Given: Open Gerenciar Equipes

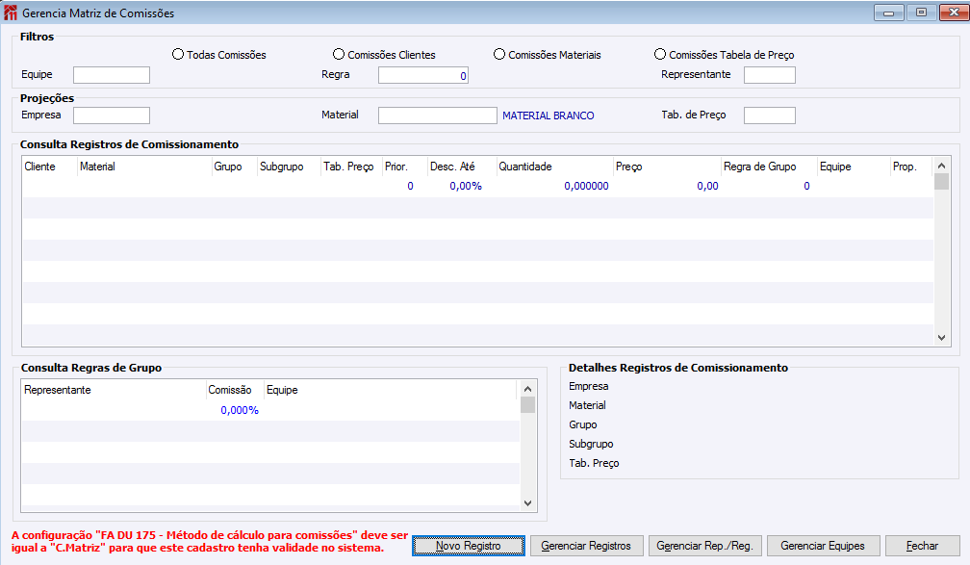Looking at the screenshot, I should coord(823,546).
